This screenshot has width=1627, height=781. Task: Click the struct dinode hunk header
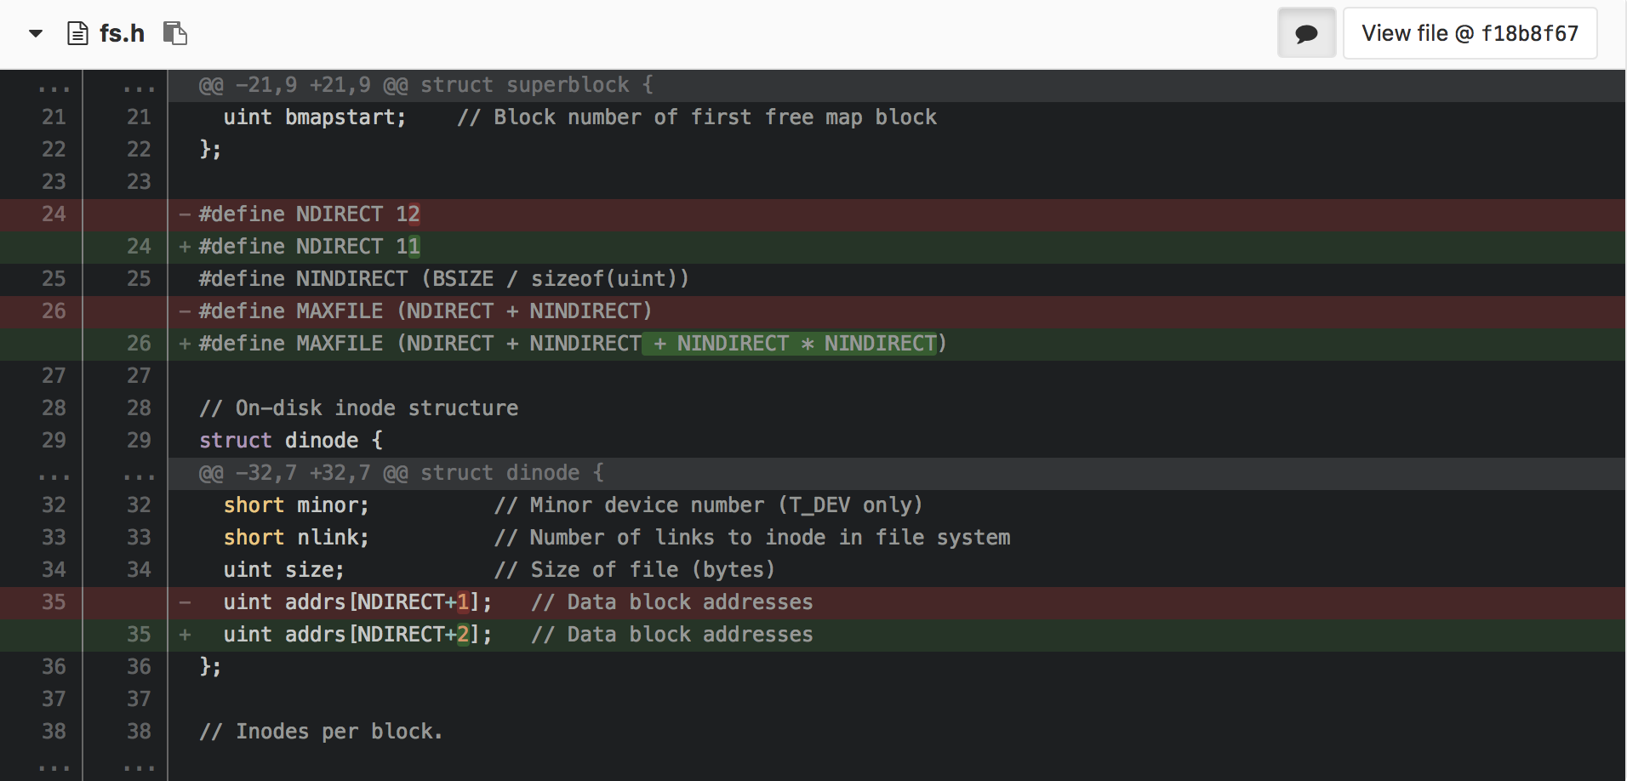(x=401, y=474)
